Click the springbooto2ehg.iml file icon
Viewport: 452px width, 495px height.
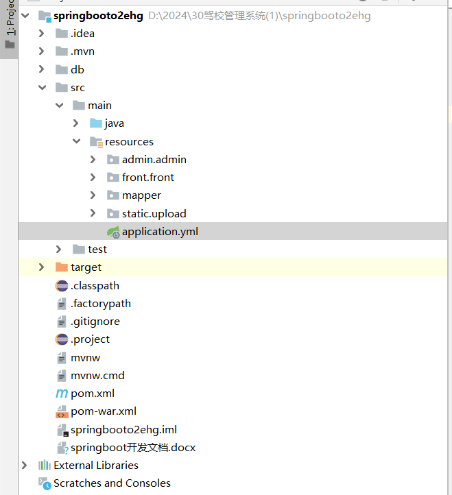(62, 430)
